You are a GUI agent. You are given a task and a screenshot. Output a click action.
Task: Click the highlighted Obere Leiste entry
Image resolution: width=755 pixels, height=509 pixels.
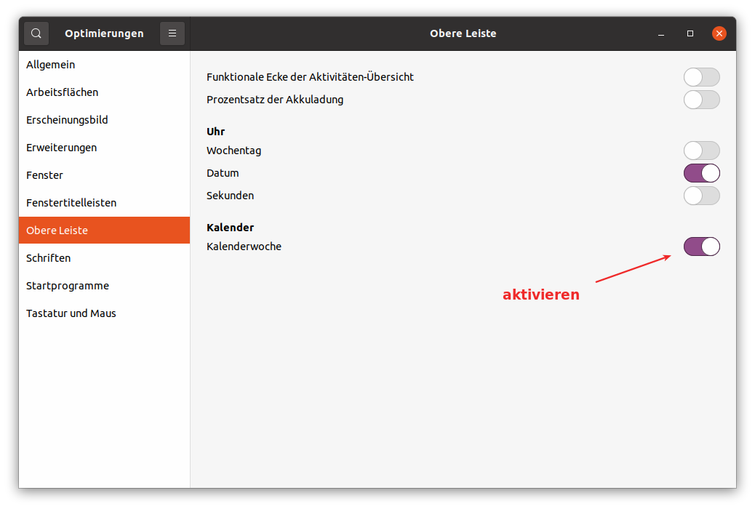(57, 231)
